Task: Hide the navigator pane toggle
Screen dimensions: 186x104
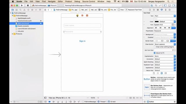Action: 165,5
